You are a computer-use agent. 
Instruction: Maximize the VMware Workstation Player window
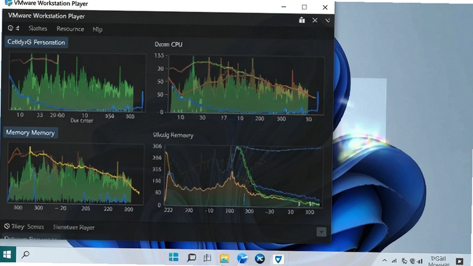point(304,7)
